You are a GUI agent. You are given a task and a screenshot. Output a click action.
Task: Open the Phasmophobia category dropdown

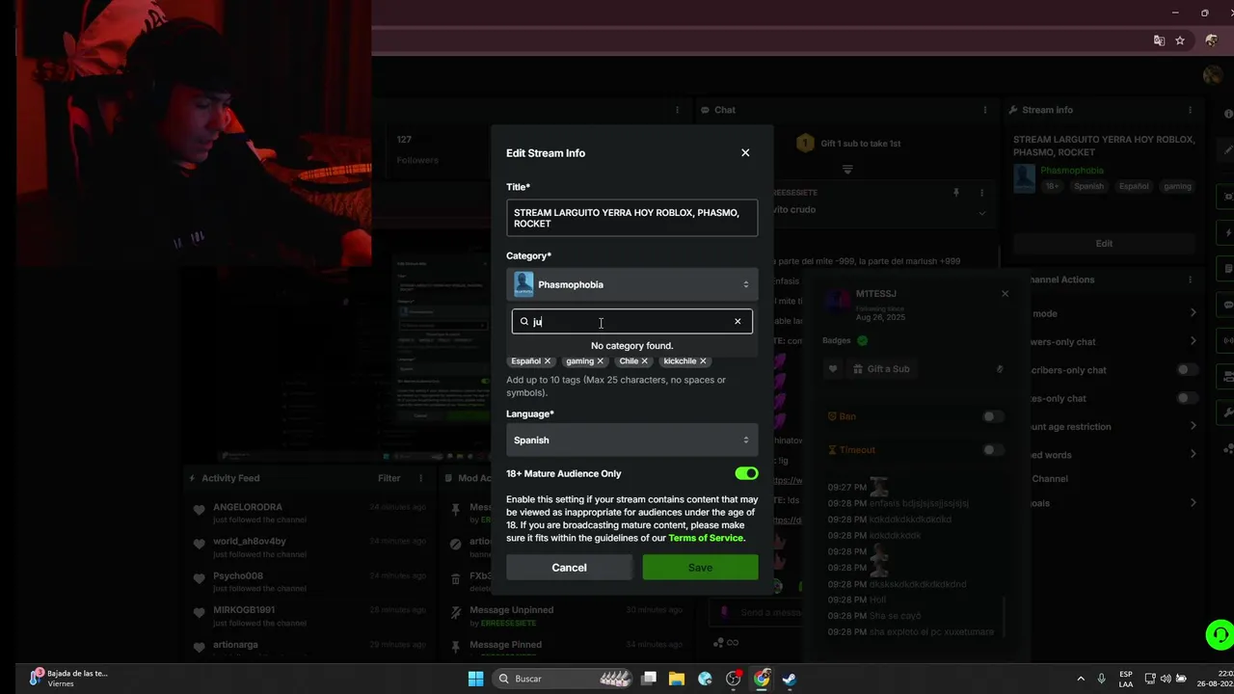[631, 284]
